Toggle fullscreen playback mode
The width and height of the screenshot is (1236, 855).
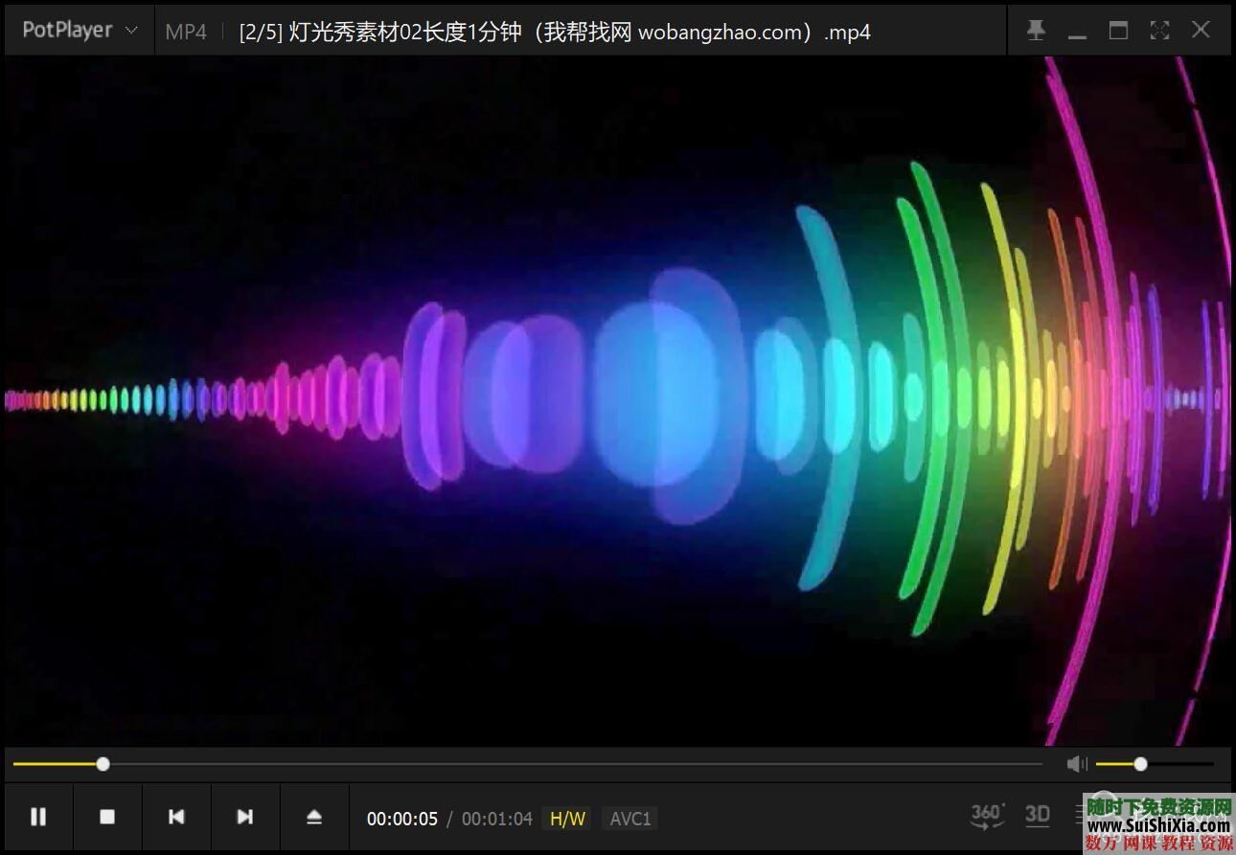click(1159, 30)
